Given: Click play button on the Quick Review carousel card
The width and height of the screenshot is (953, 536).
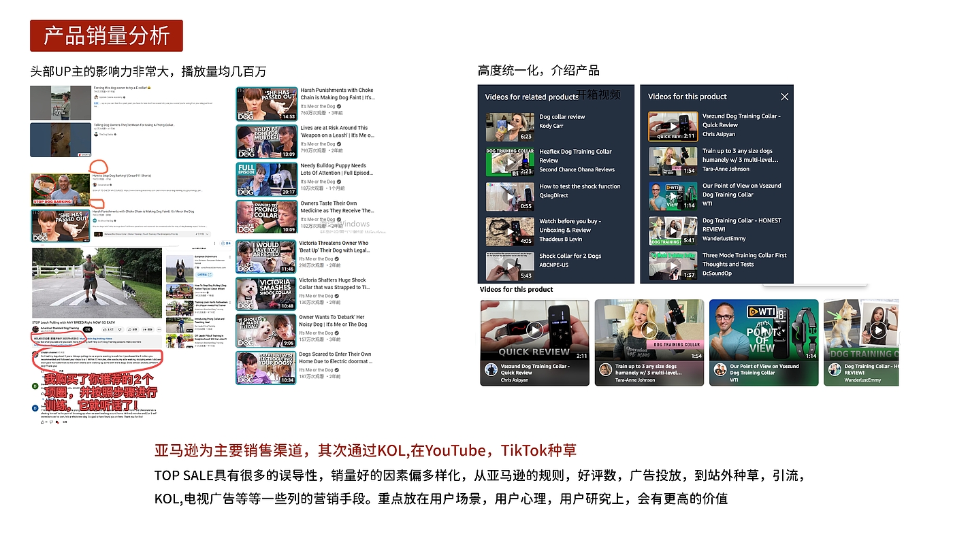Looking at the screenshot, I should pos(534,330).
